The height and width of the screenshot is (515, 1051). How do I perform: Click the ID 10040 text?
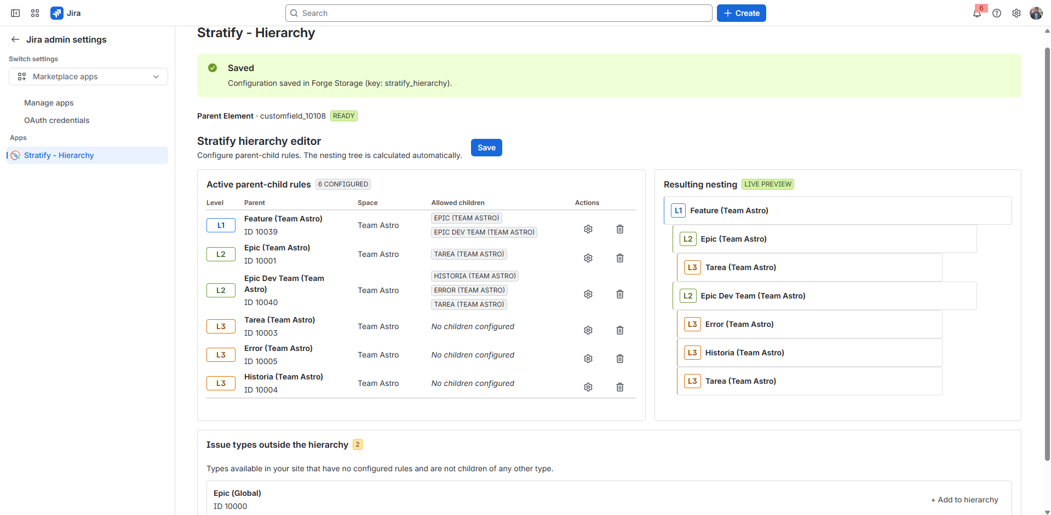[261, 302]
